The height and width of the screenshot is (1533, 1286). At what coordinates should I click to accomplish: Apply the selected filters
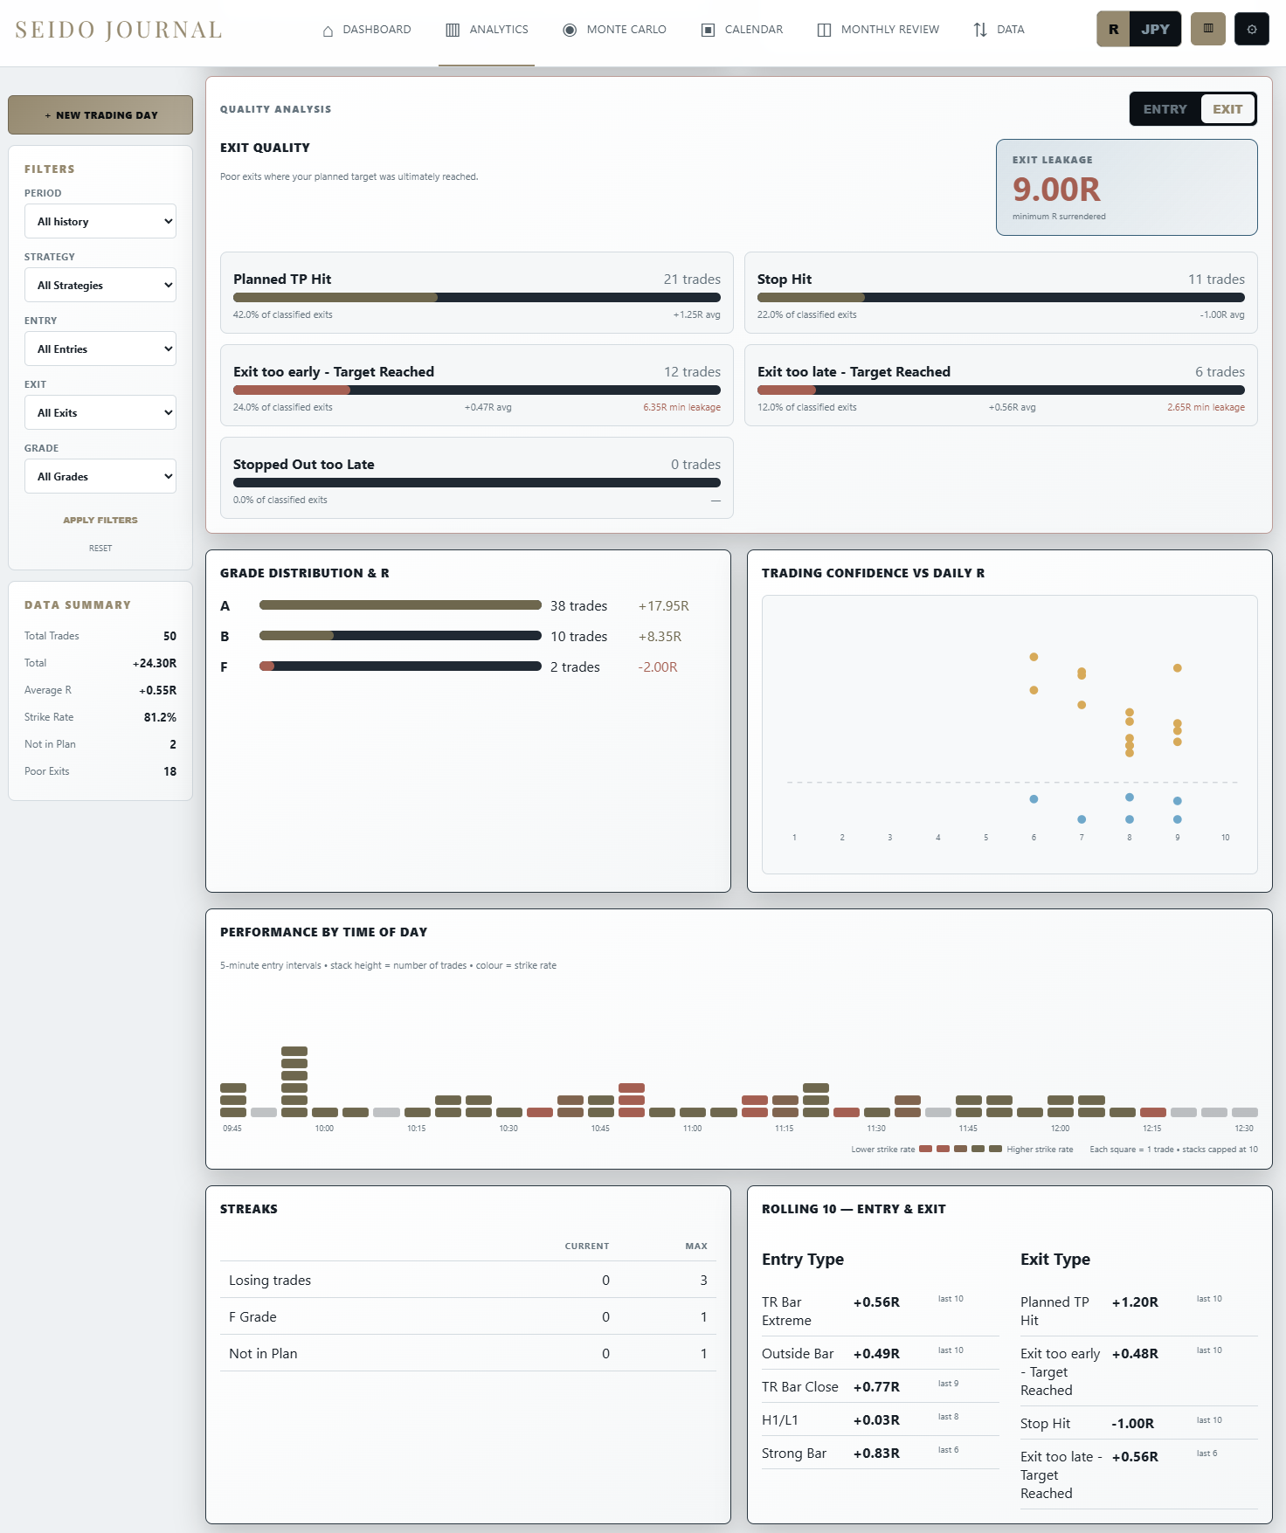pos(100,521)
